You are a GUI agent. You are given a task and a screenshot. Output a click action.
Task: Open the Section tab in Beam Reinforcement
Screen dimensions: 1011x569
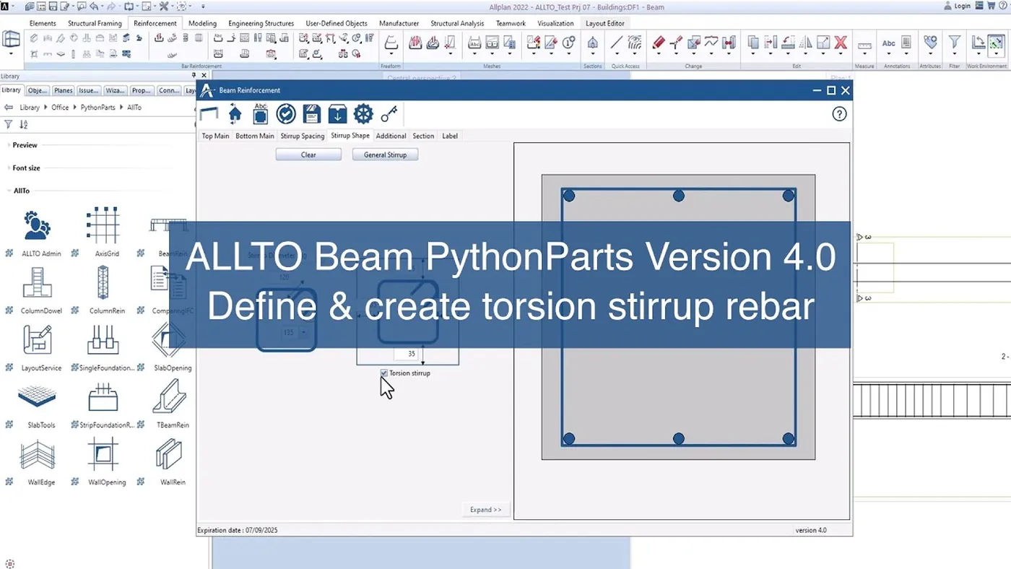tap(423, 136)
